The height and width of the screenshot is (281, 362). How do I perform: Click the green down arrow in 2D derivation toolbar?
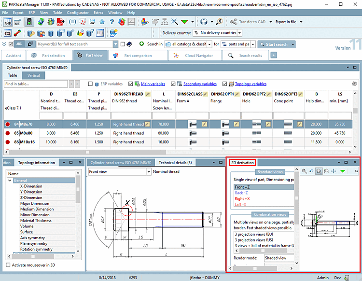[x=343, y=171]
